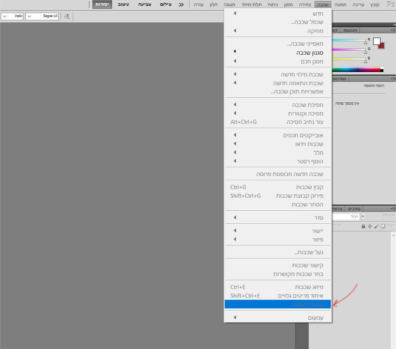Switch to the עיצוב workspace
The image size is (396, 349).
pos(124,5)
